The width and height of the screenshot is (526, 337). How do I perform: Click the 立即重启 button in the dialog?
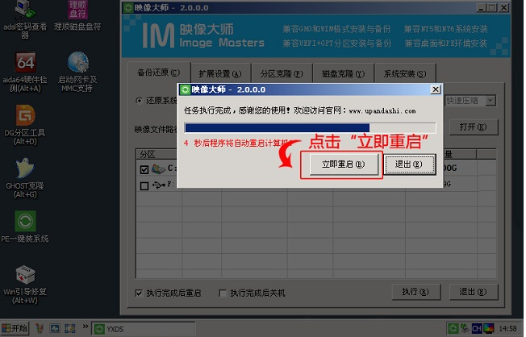tap(344, 164)
